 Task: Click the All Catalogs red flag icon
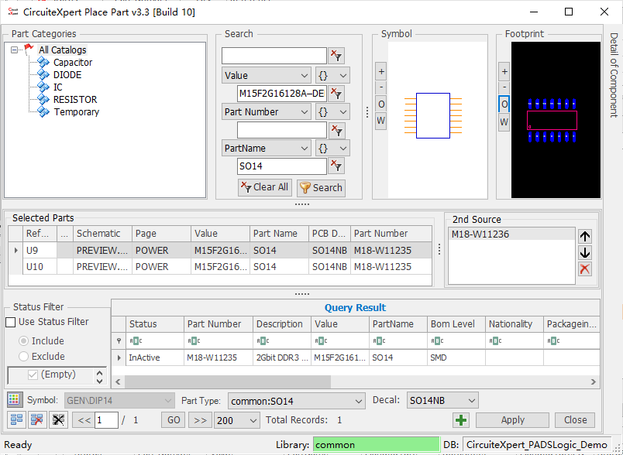29,50
